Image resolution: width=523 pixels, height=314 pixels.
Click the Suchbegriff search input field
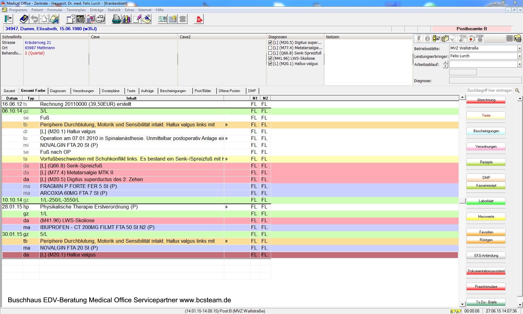489,91
